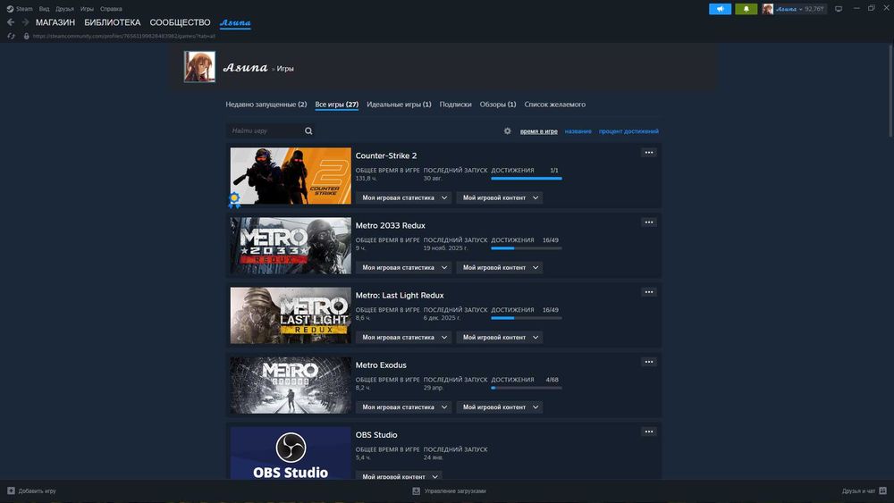Click the Steam logo in the menu bar
894x503 pixels.
coord(10,9)
